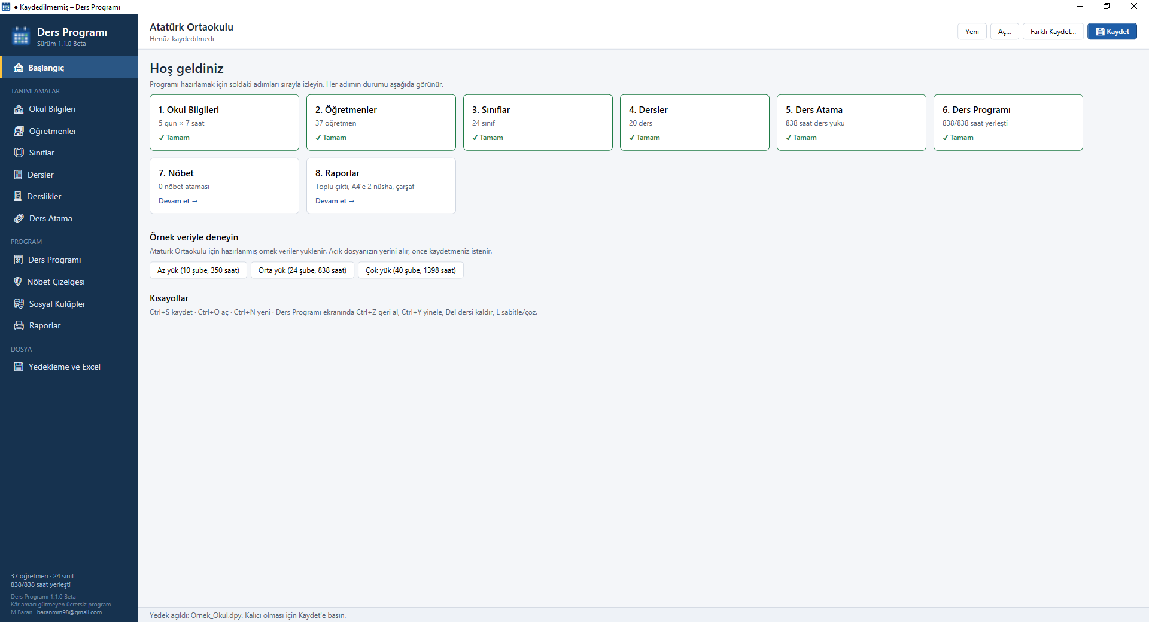Click the Aç... open file button
This screenshot has height=622, width=1149.
click(1004, 32)
